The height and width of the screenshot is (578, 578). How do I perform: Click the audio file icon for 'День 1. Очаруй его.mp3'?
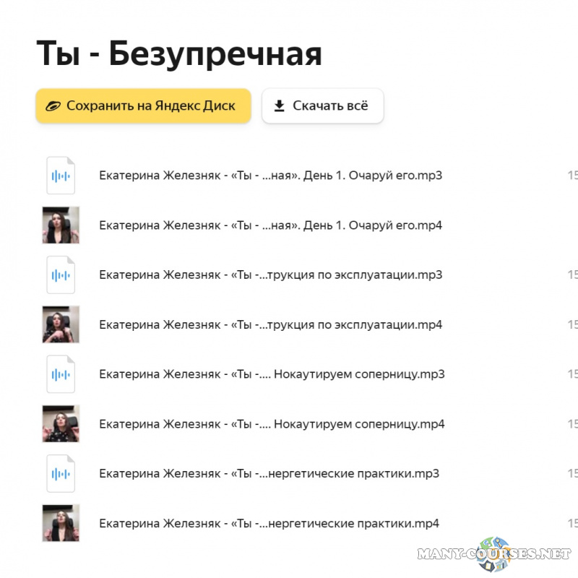(61, 175)
